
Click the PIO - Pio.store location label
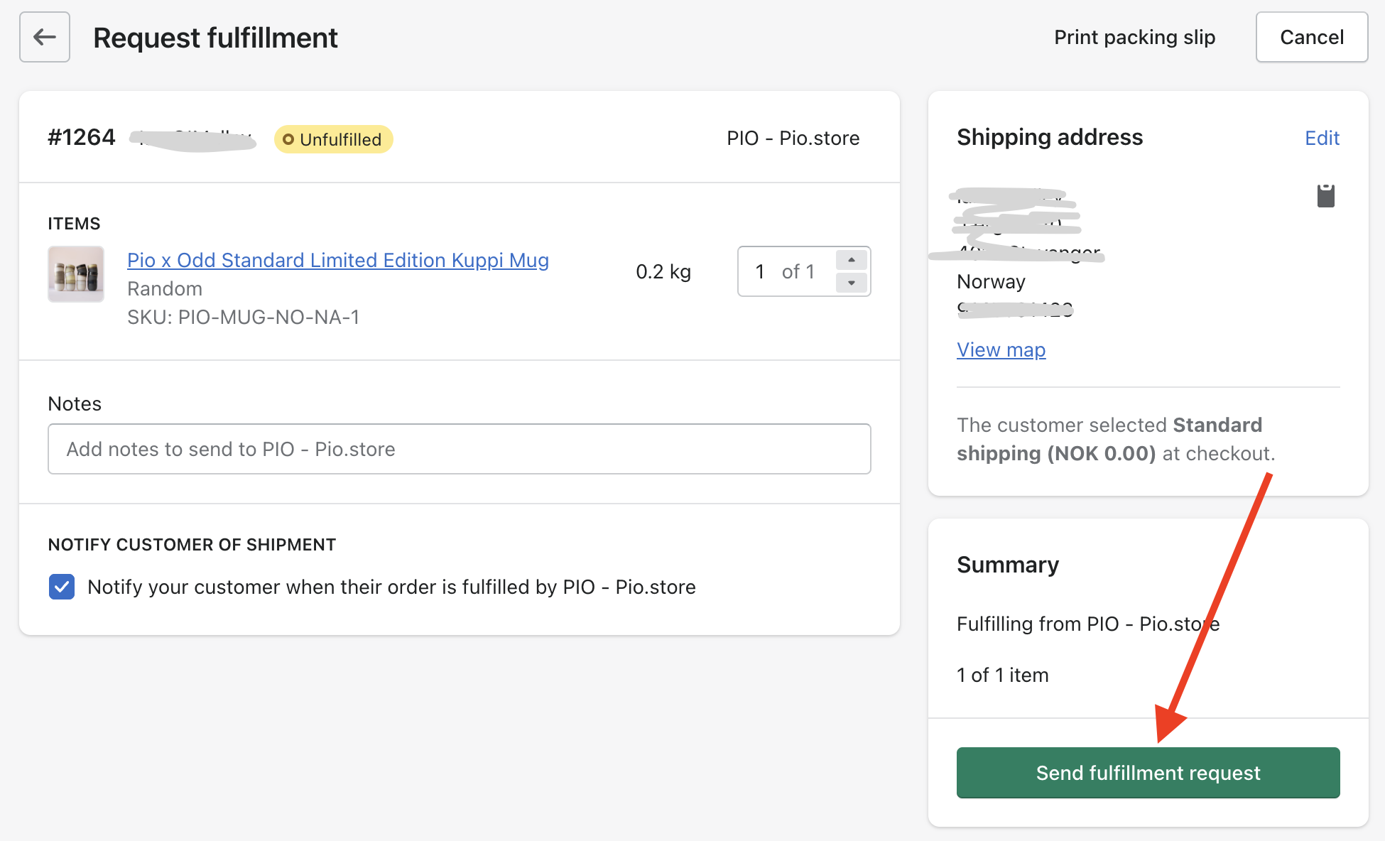[793, 138]
